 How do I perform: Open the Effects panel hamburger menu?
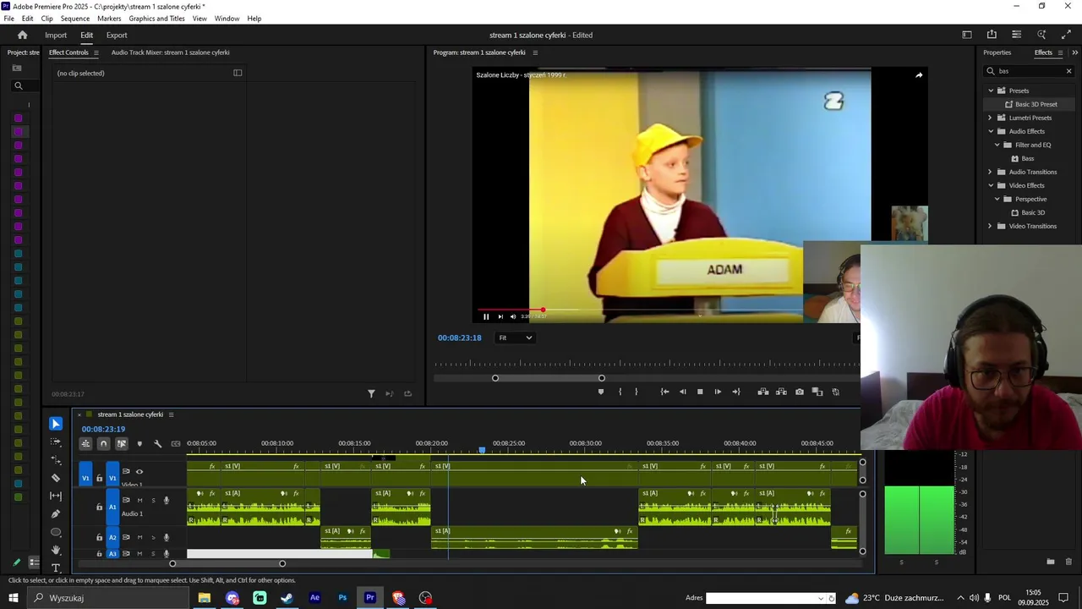(x=1060, y=52)
